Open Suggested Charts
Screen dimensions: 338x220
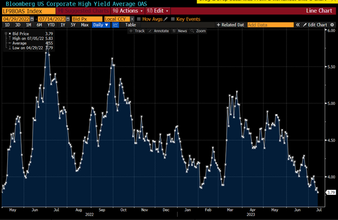83,11
